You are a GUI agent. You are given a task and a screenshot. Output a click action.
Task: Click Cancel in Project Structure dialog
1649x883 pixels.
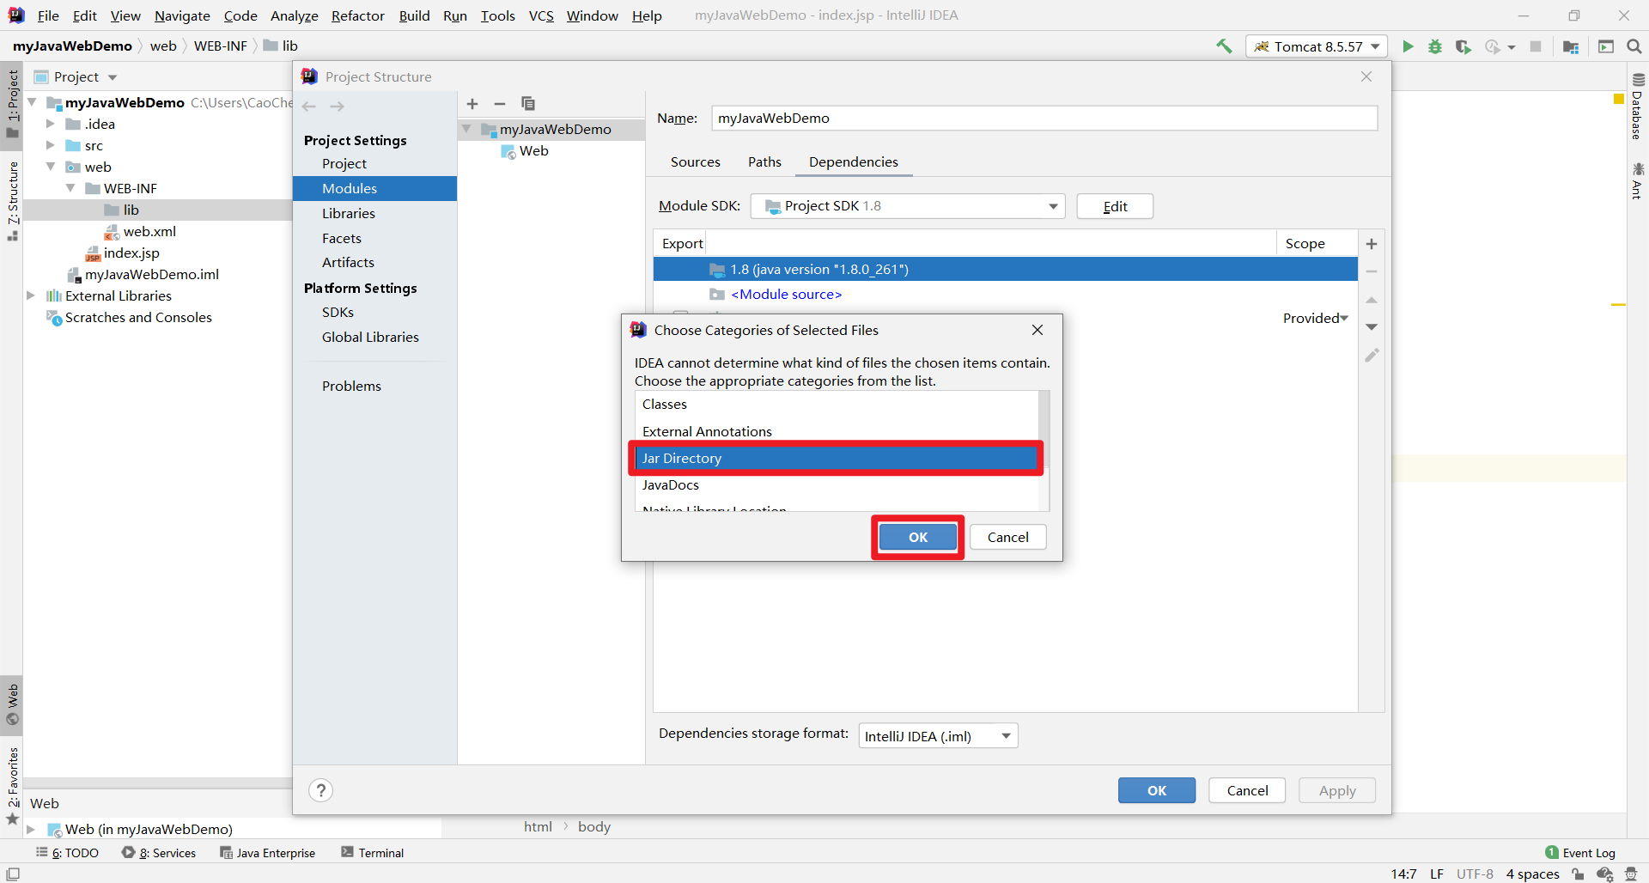pyautogui.click(x=1247, y=790)
